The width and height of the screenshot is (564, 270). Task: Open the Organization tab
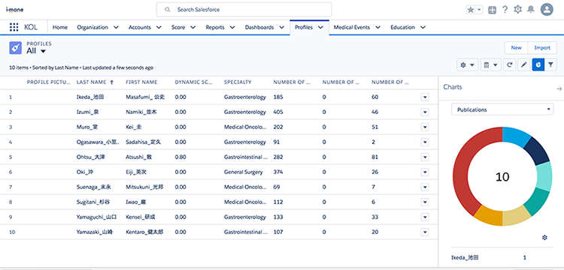click(92, 27)
